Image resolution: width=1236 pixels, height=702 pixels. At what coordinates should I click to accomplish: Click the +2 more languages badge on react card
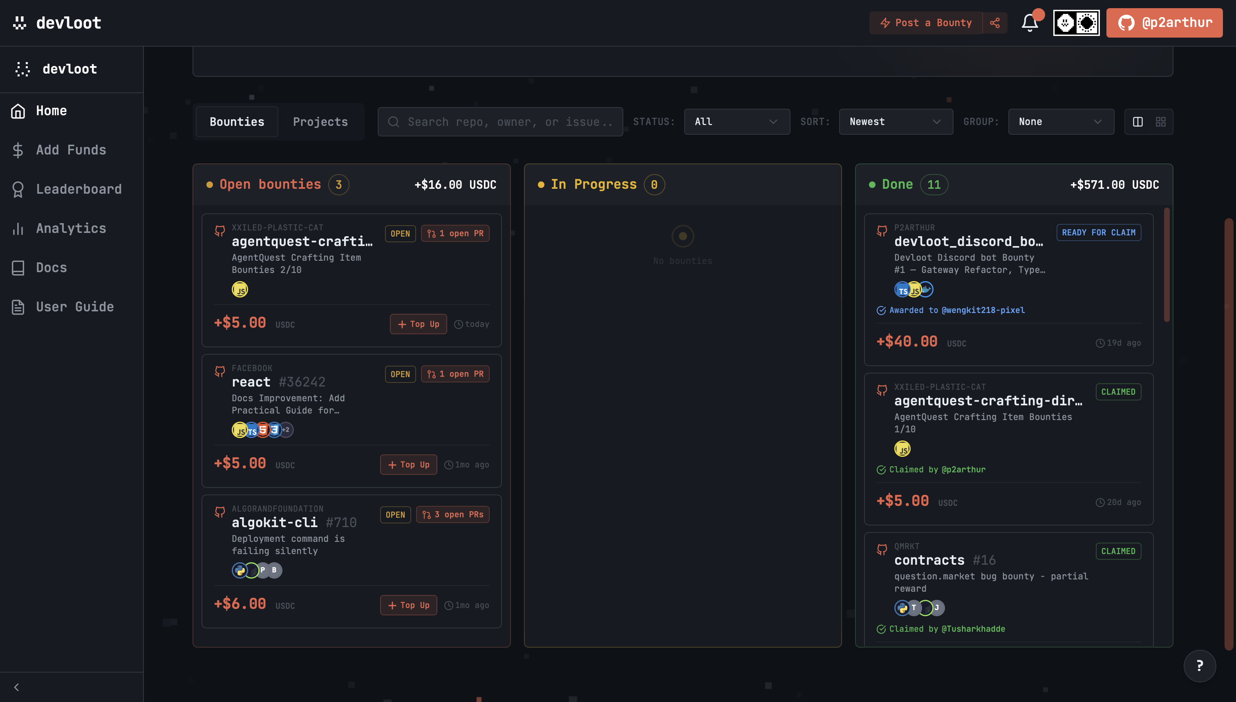tap(286, 430)
